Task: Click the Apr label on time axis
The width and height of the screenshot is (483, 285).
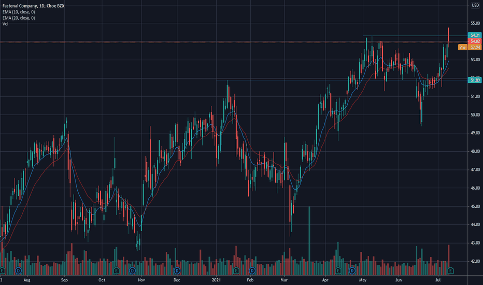Action: click(325, 280)
